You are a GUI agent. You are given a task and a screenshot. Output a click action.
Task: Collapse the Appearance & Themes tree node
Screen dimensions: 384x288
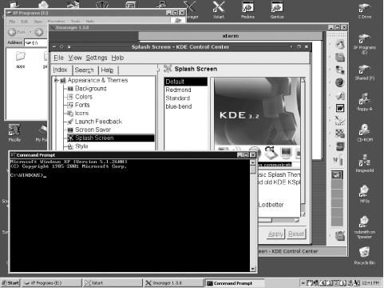56,80
